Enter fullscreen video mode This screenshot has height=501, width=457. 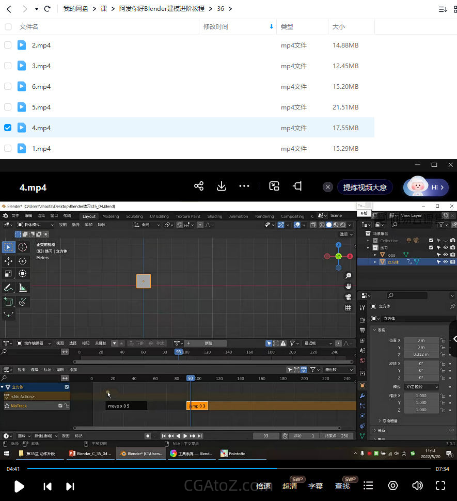(x=440, y=486)
